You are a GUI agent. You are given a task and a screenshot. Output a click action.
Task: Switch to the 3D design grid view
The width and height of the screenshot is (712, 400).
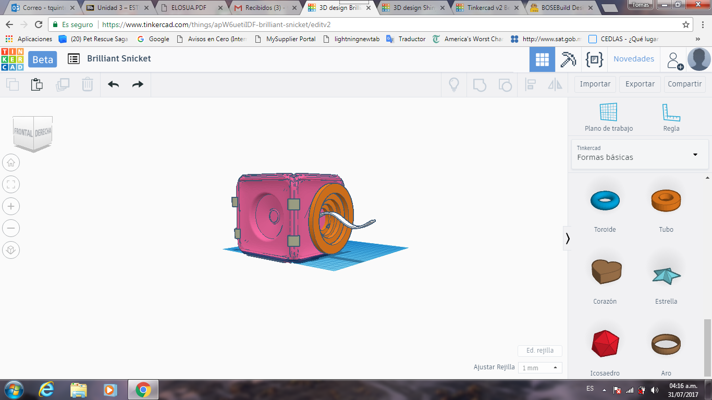(x=542, y=59)
